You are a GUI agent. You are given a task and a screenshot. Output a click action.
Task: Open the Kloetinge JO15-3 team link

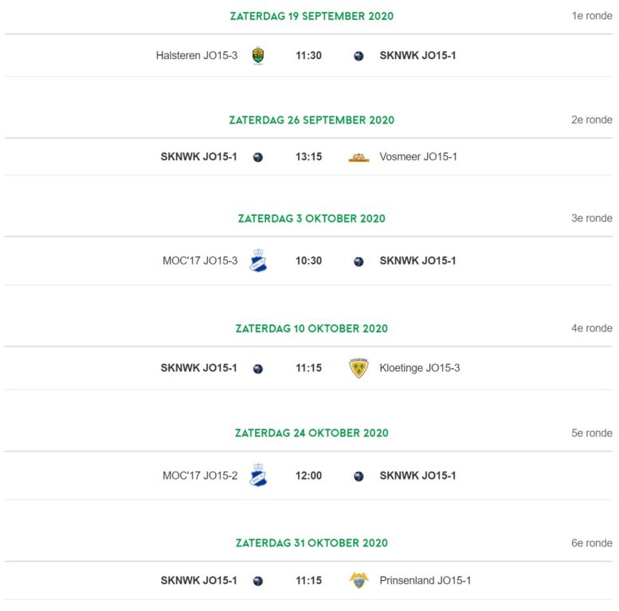[x=420, y=368]
